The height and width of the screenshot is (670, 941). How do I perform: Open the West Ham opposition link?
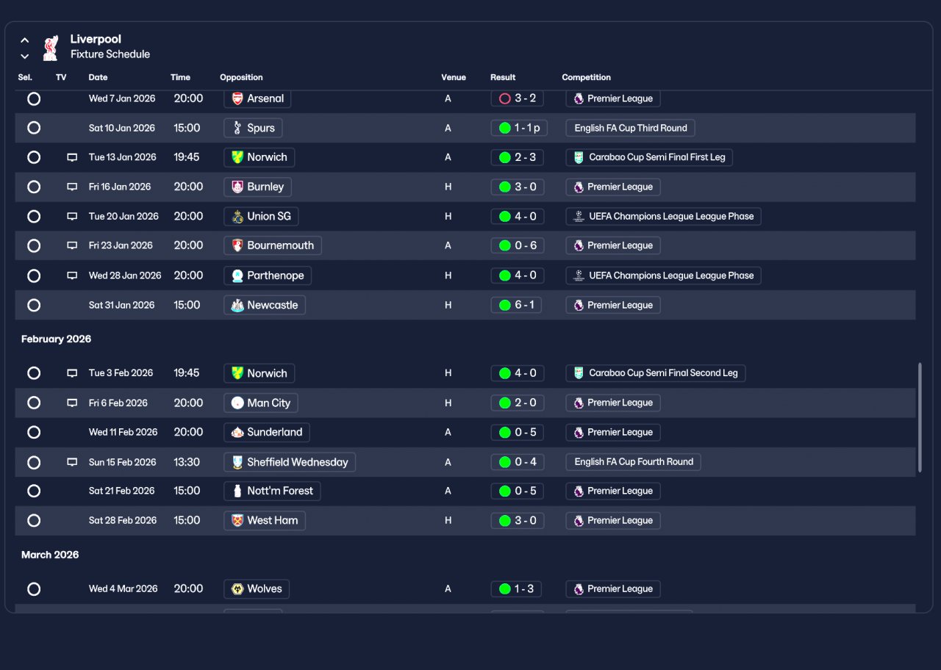point(265,520)
